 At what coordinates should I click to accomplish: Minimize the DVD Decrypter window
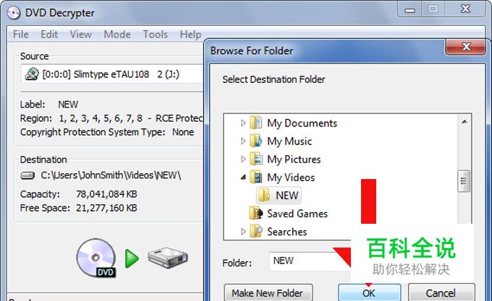point(410,9)
